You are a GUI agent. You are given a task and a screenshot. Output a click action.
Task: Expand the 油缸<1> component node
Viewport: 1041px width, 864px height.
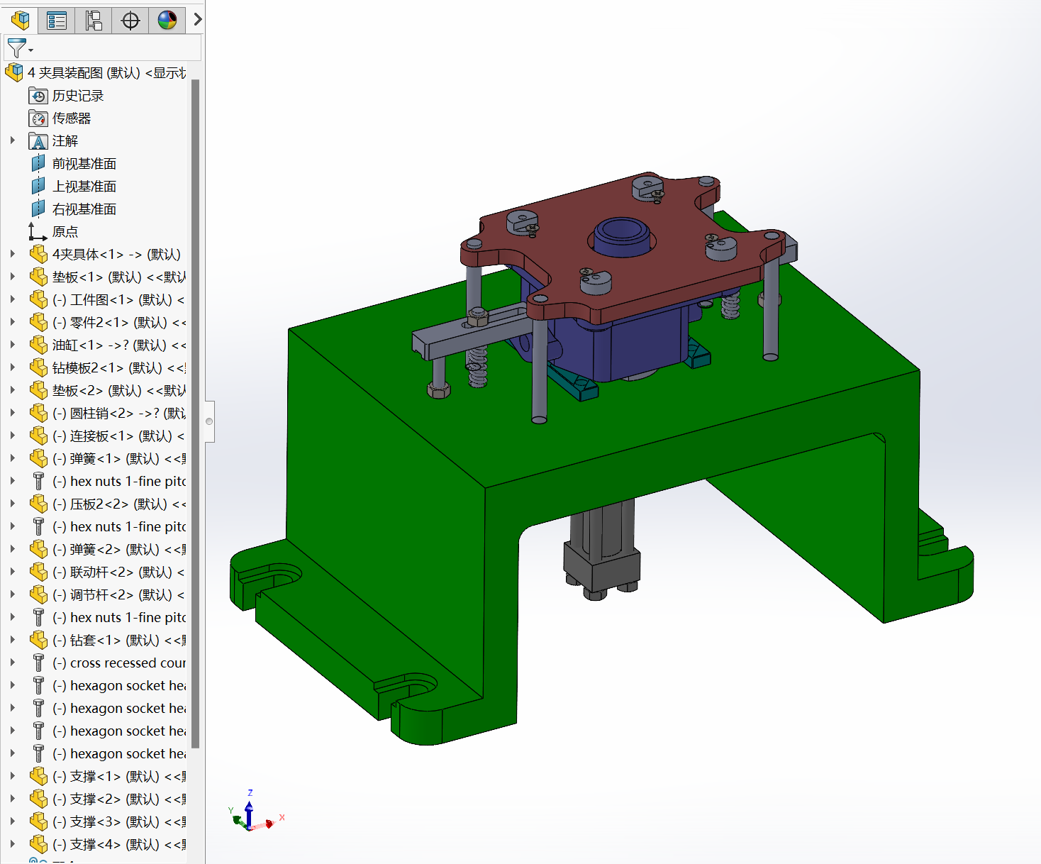[x=13, y=345]
